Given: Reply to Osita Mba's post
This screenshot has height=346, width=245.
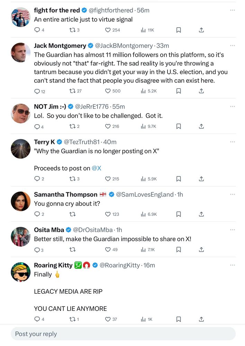Looking at the screenshot, I should [x=37, y=249].
